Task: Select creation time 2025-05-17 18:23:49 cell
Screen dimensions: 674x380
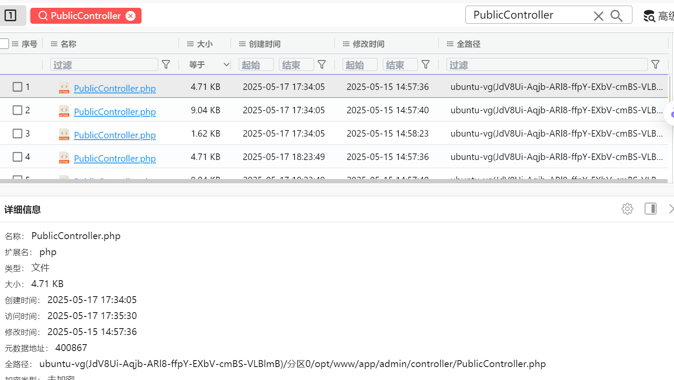Action: point(284,157)
